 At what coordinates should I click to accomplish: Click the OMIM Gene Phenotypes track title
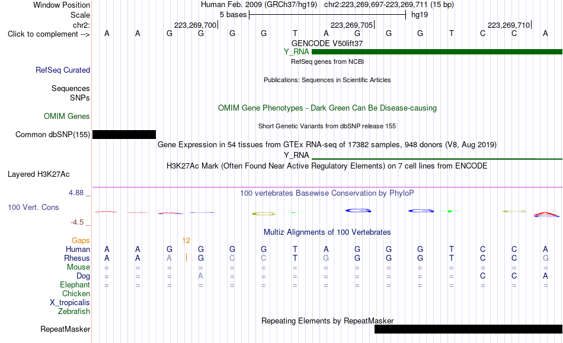click(327, 108)
